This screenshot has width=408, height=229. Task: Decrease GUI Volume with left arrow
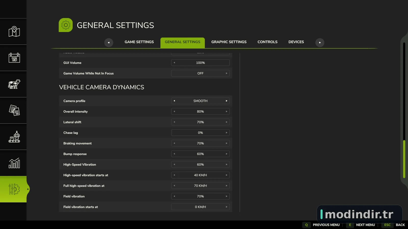click(174, 63)
